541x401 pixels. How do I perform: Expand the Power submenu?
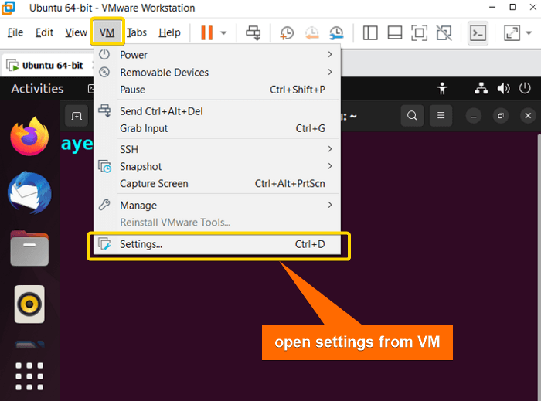pos(217,55)
